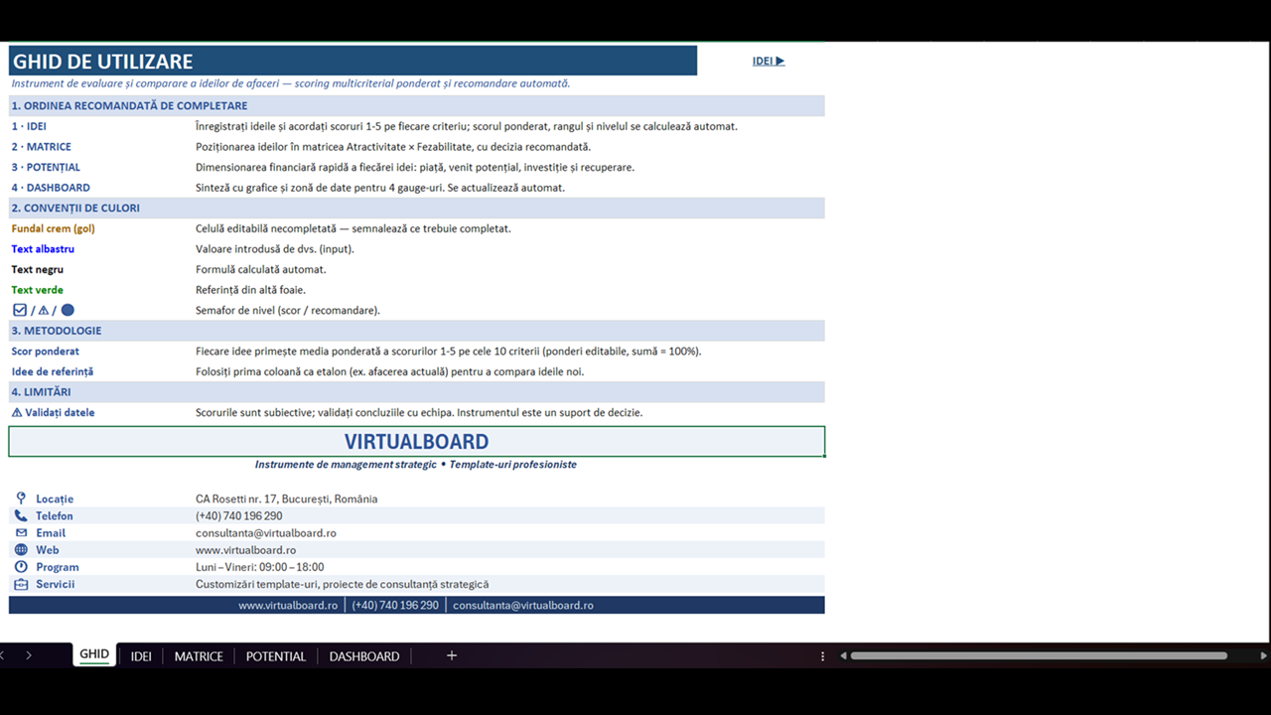Click the 'Celulă editabilă necompletată' description
Viewport: 1271px width, 715px height.
(353, 228)
